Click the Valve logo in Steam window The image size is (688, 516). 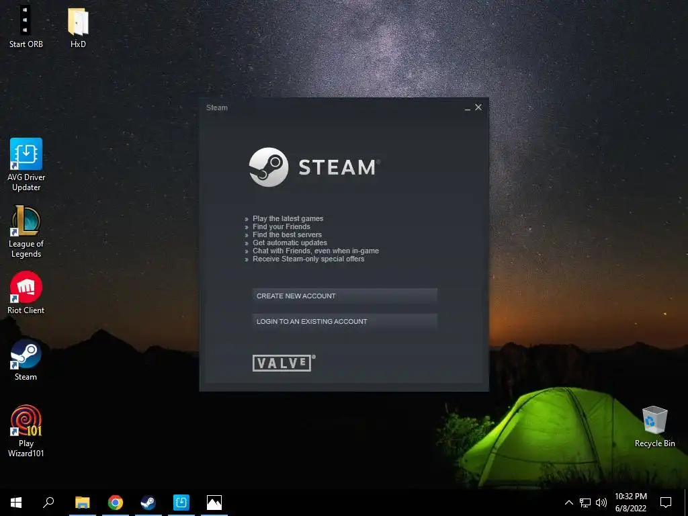click(284, 363)
